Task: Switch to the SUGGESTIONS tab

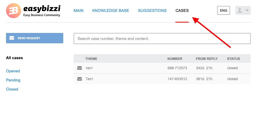Action: click(152, 11)
